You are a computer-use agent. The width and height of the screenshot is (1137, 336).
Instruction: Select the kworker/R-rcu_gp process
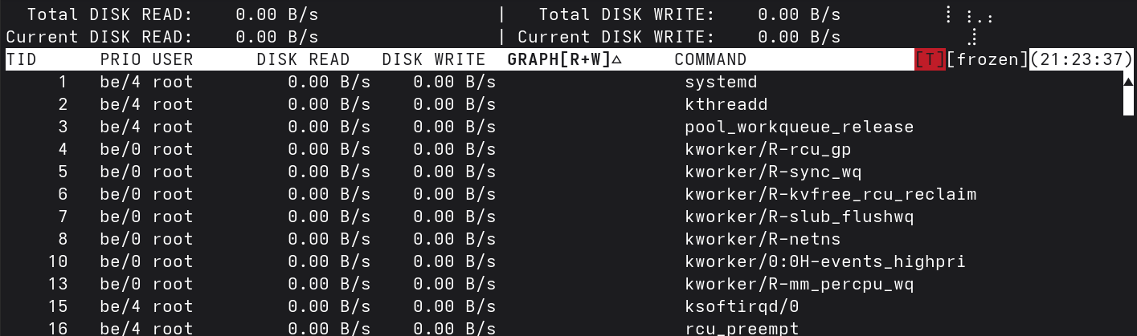click(767, 149)
